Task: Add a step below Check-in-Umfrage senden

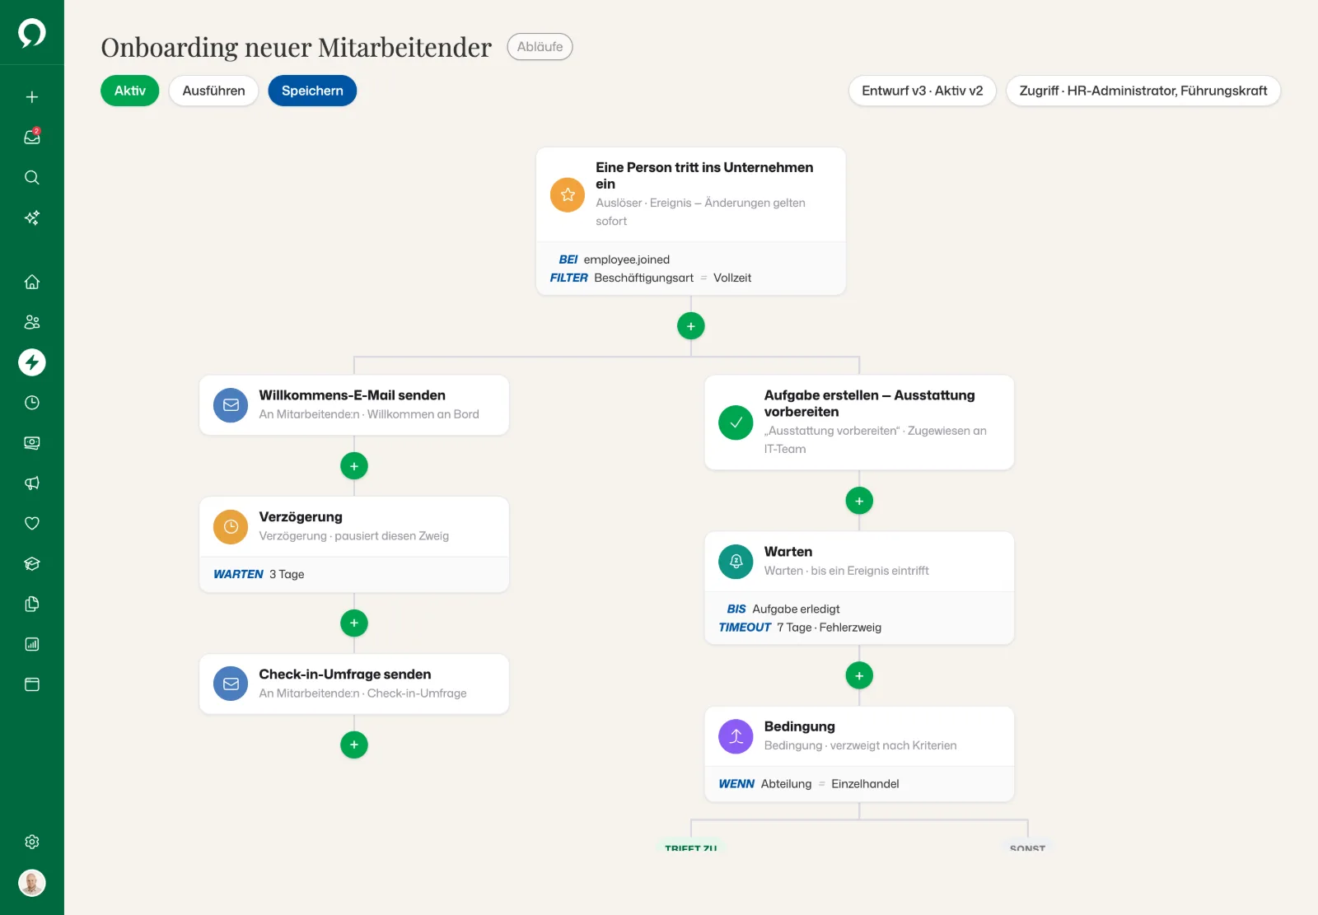Action: coord(354,745)
